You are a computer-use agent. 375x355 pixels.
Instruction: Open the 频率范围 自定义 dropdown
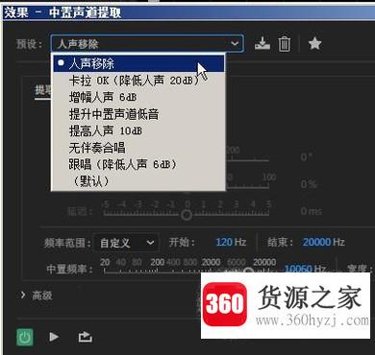pyautogui.click(x=126, y=243)
